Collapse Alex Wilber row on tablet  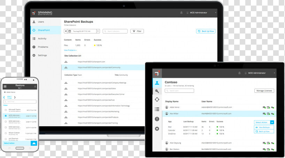coord(219,114)
